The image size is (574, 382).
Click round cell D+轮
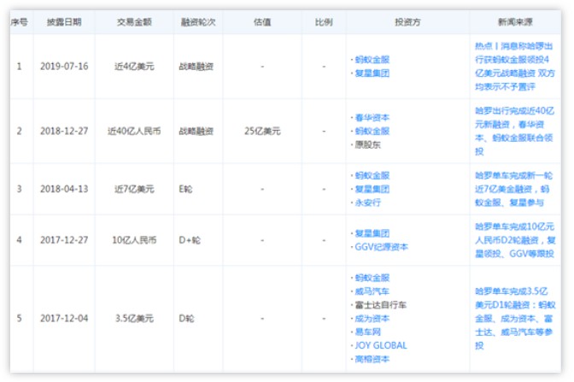(x=190, y=240)
